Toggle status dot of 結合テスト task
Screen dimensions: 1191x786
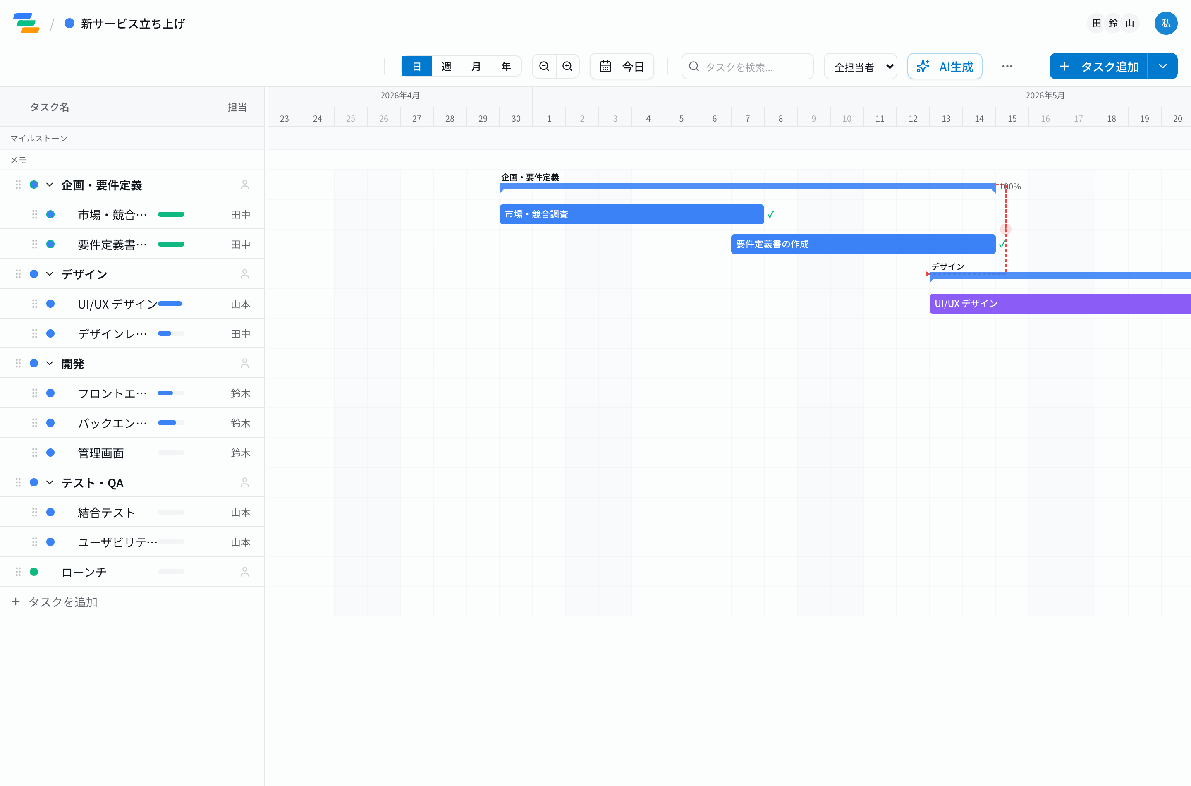[50, 512]
